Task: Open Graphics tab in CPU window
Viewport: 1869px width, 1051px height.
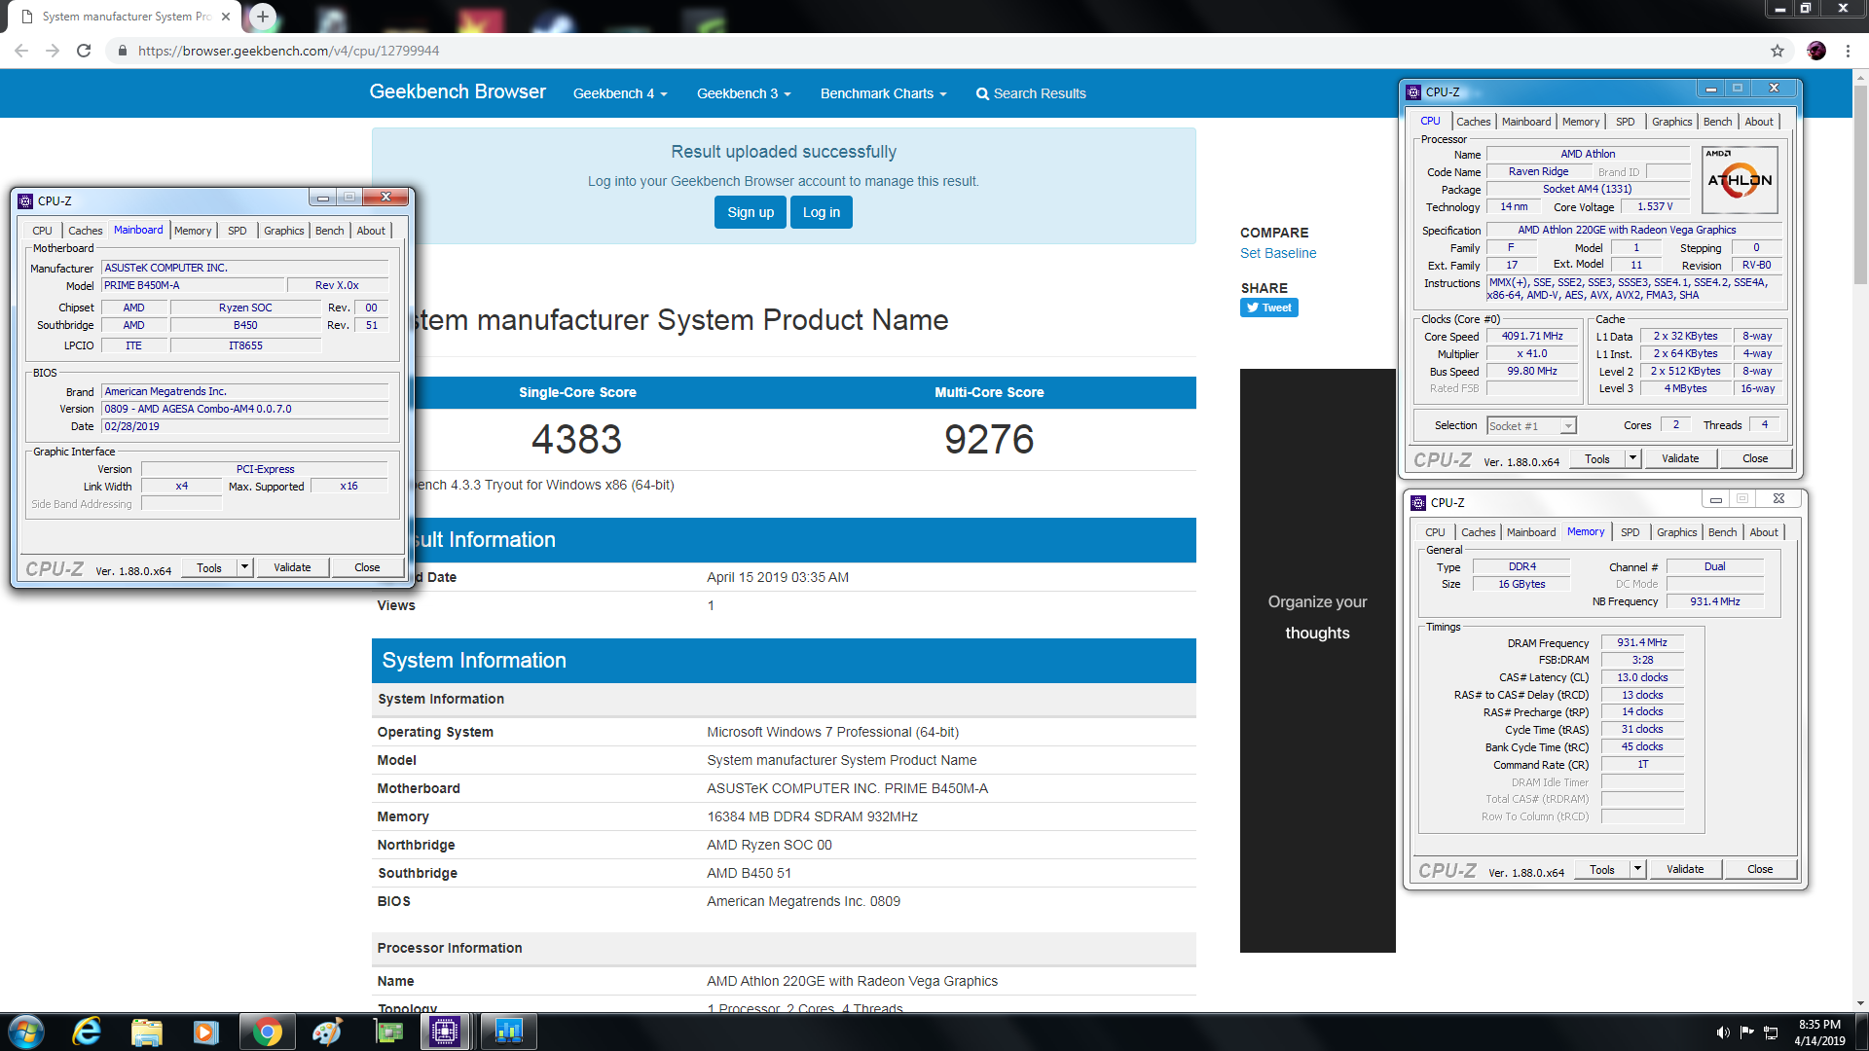Action: point(1671,122)
